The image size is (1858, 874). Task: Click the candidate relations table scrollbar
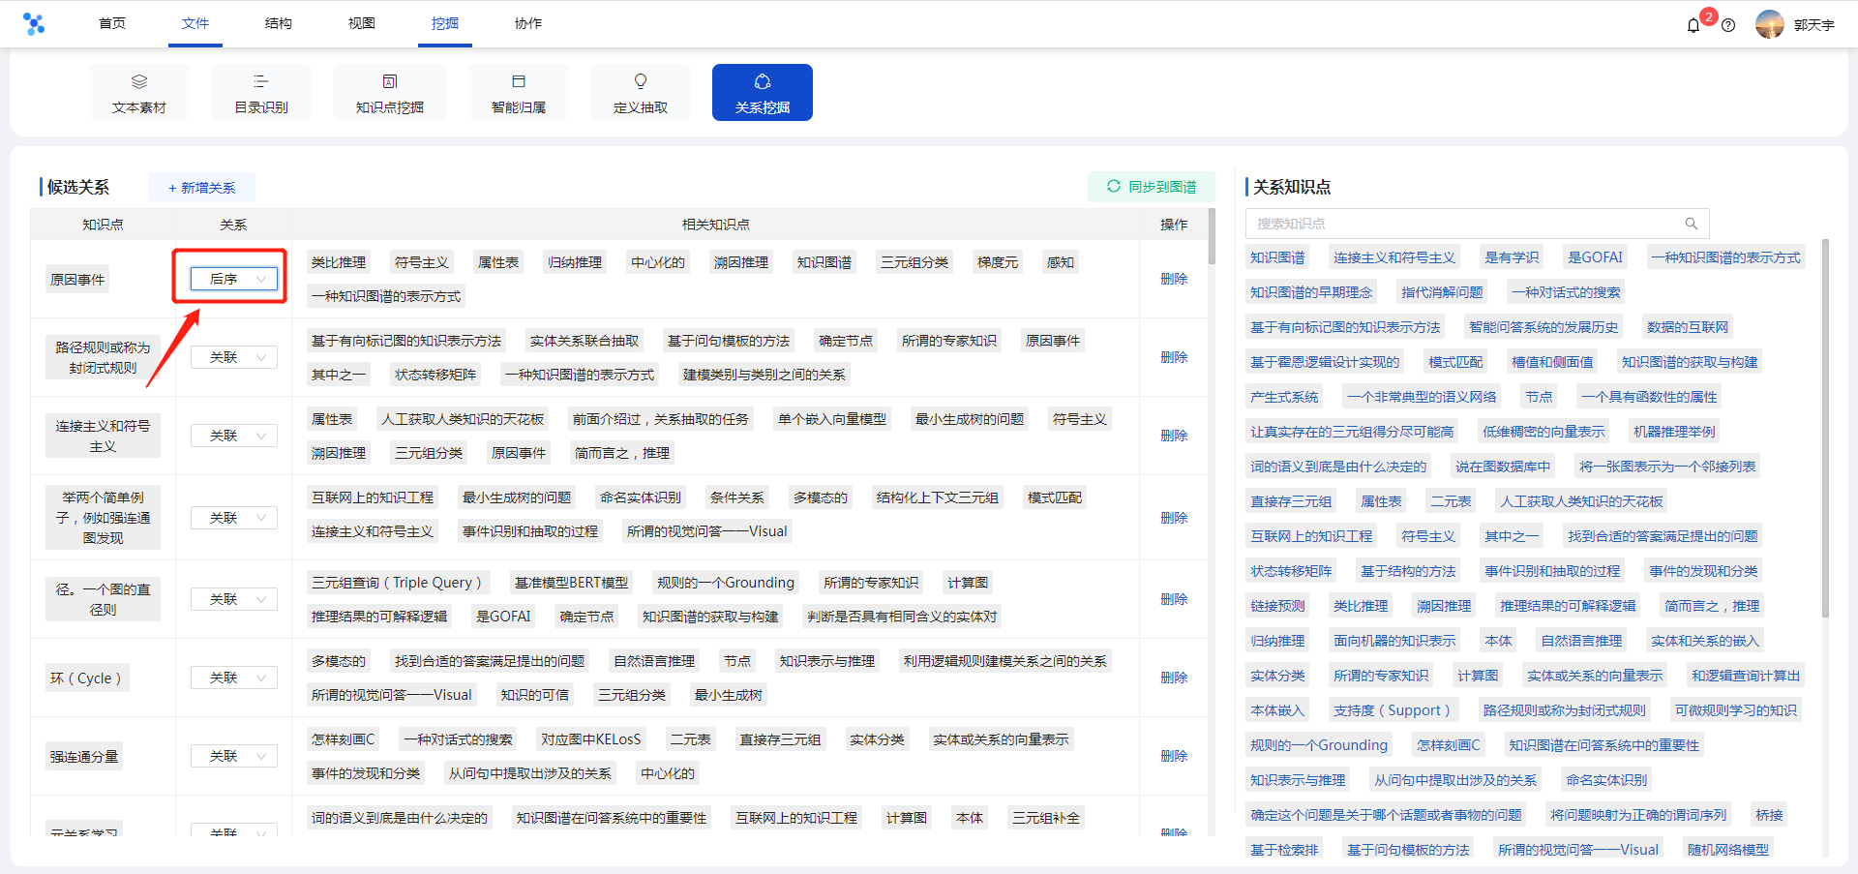(1212, 236)
